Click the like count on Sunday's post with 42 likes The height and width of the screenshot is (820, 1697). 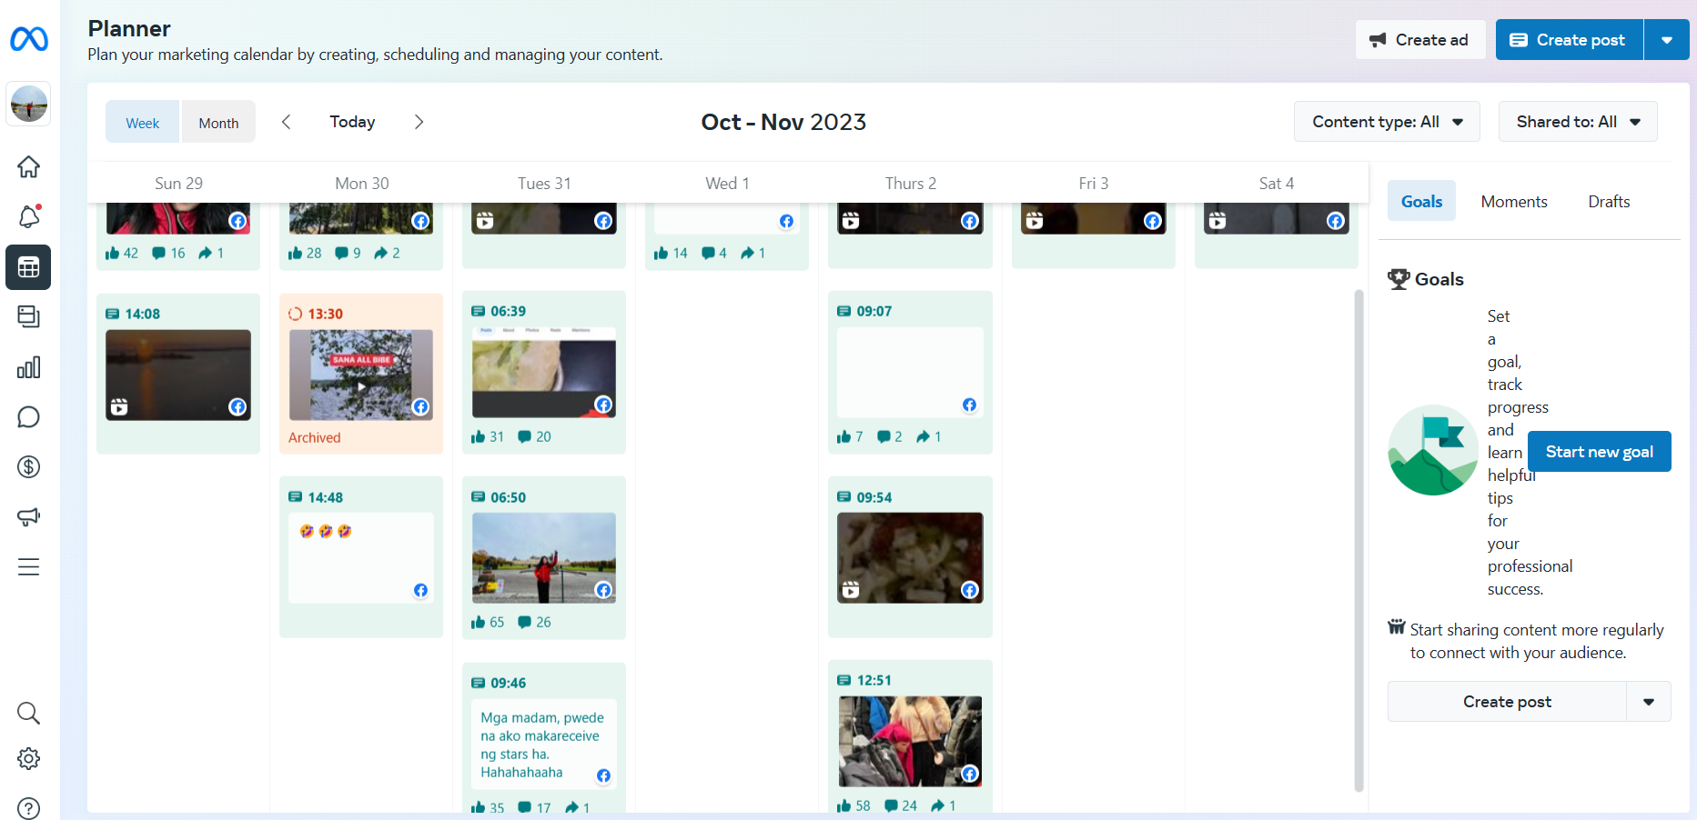(122, 254)
